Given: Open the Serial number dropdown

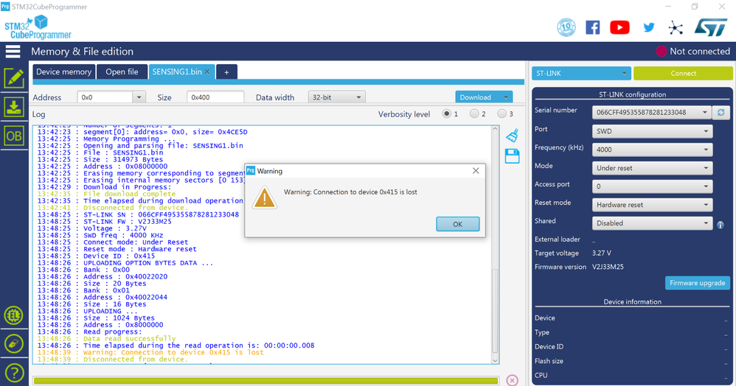Looking at the screenshot, I should pyautogui.click(x=650, y=113).
